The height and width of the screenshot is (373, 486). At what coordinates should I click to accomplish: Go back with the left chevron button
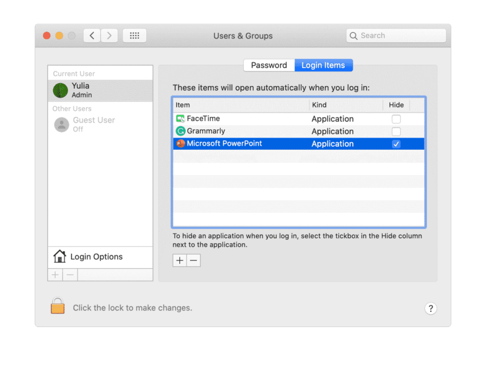click(x=92, y=36)
